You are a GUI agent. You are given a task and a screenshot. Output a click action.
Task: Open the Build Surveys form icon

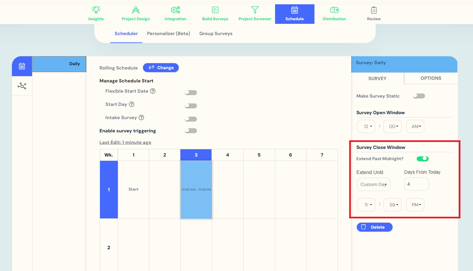pos(215,10)
